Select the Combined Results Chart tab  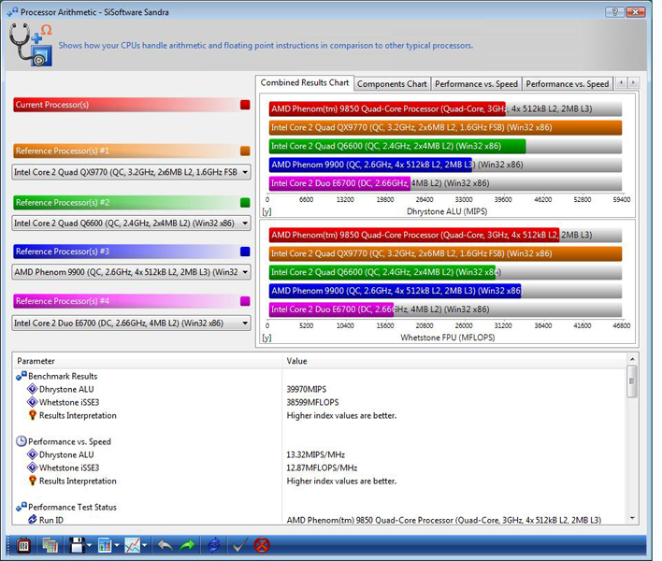[305, 82]
